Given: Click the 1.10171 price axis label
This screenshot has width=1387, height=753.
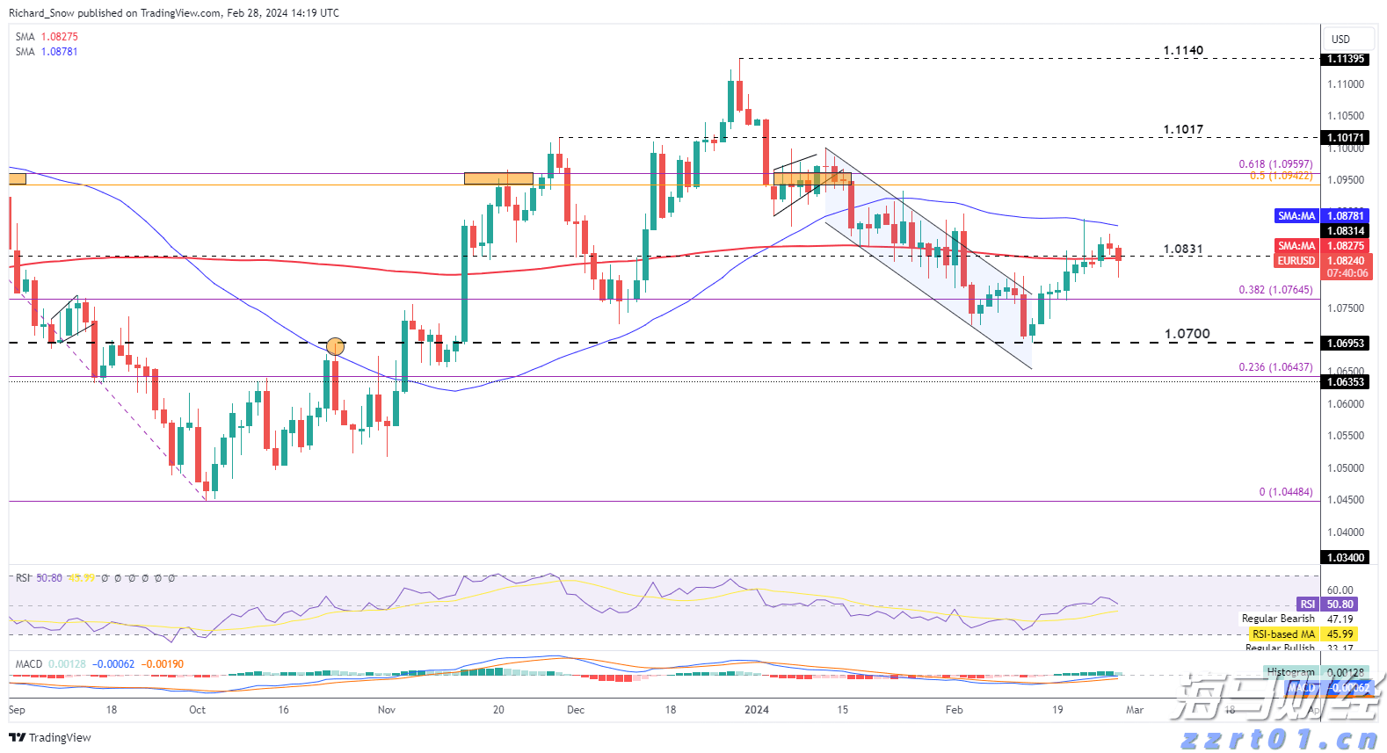Looking at the screenshot, I should coord(1346,138).
